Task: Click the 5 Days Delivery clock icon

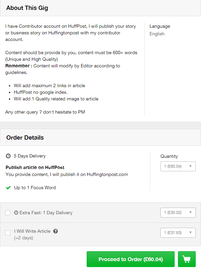Action: coord(8,156)
